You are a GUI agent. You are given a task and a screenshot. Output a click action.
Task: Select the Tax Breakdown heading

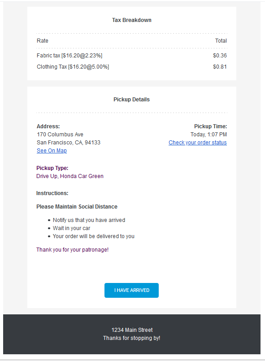pos(131,20)
